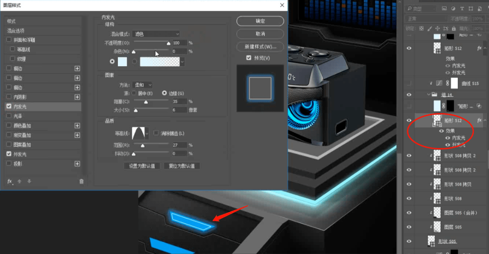The image size is (489, 254).
Task: Click the 新建样式(W)... button
Action: tap(260, 47)
